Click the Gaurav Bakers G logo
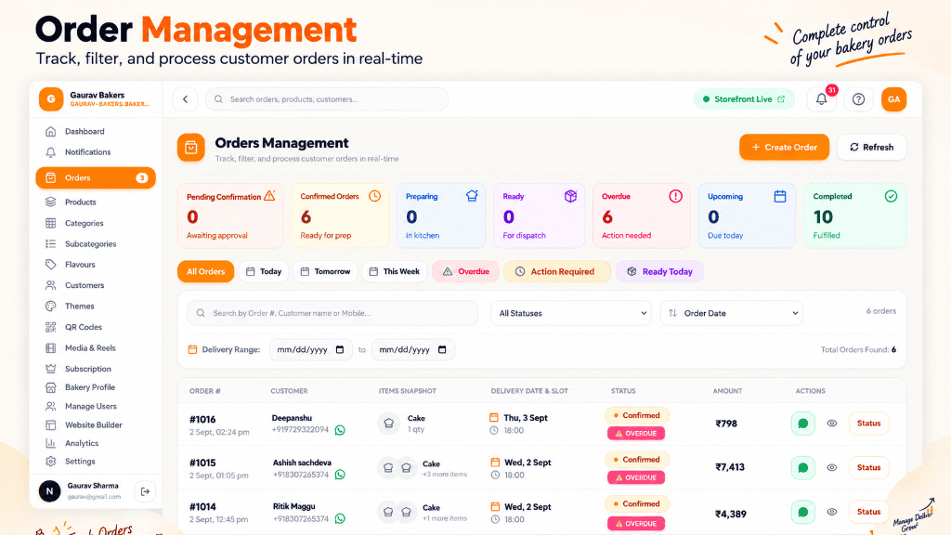The width and height of the screenshot is (951, 535). click(x=51, y=98)
